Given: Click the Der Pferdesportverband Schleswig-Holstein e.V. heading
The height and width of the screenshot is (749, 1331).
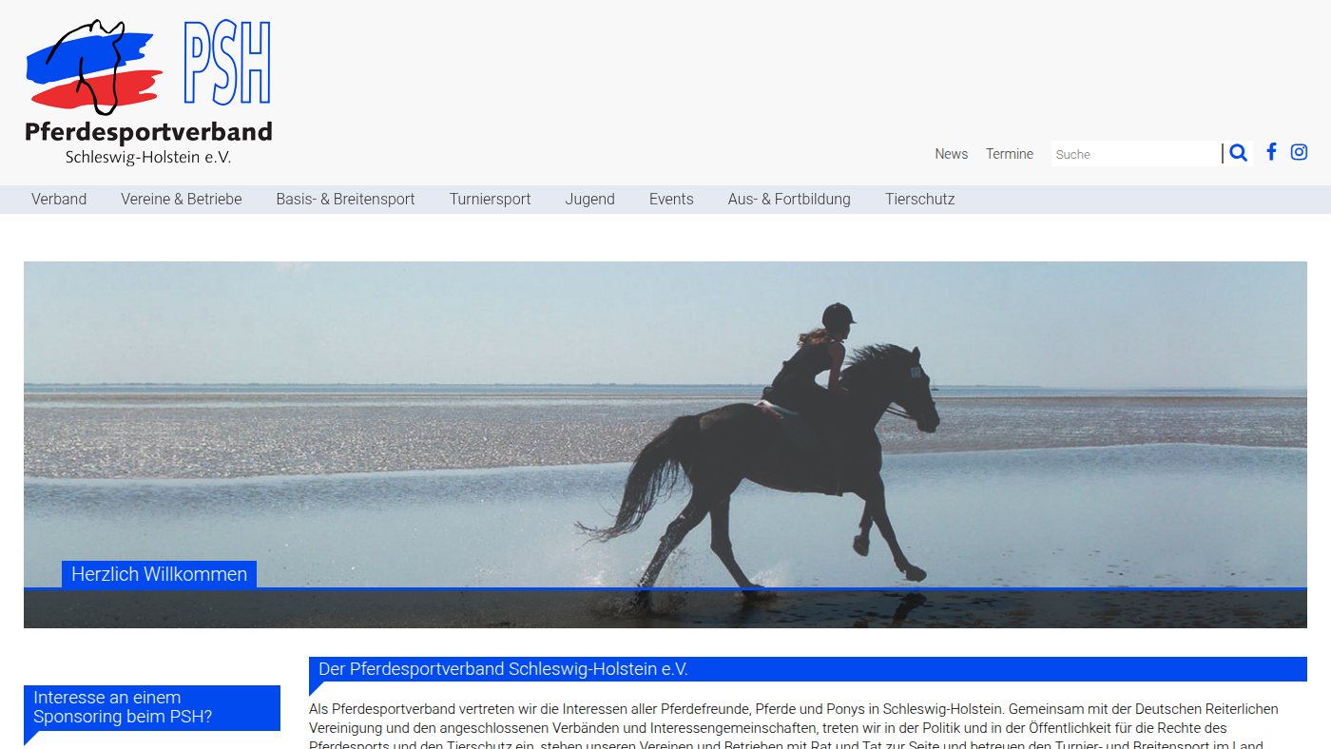Looking at the screenshot, I should click(x=808, y=669).
